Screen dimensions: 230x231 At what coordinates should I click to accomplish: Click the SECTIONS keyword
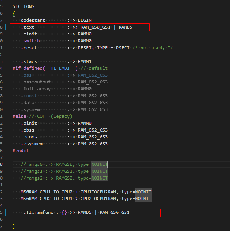point(23,6)
